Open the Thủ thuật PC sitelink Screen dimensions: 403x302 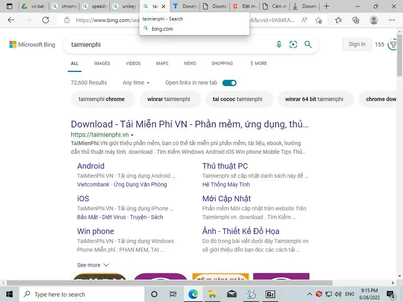click(x=225, y=166)
